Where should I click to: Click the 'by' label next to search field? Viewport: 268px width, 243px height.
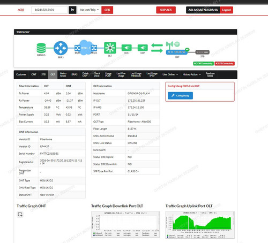pos(72,10)
